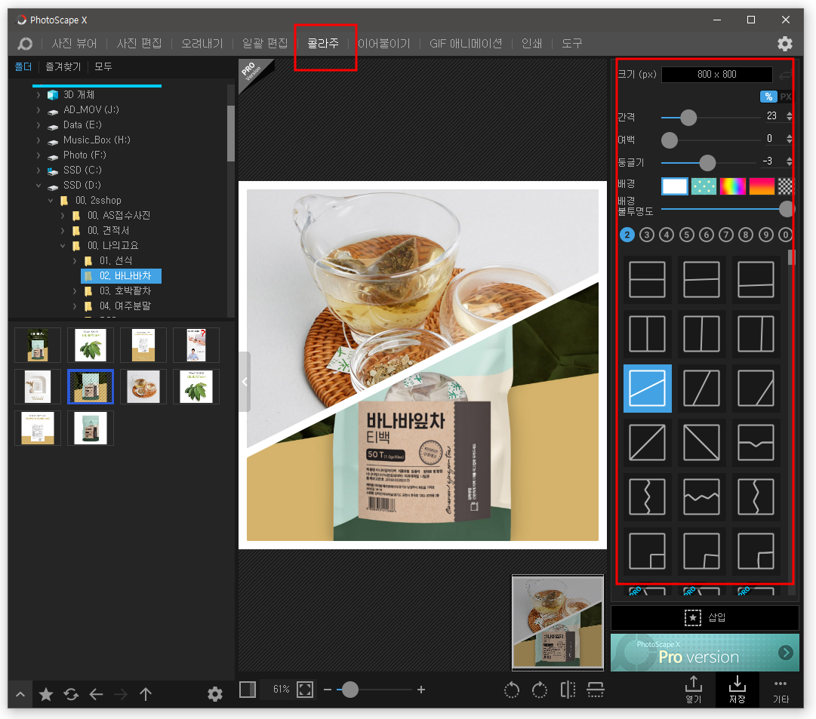The height and width of the screenshot is (719, 816).
Task: Select the two-row horizontal split layout
Action: pos(648,279)
